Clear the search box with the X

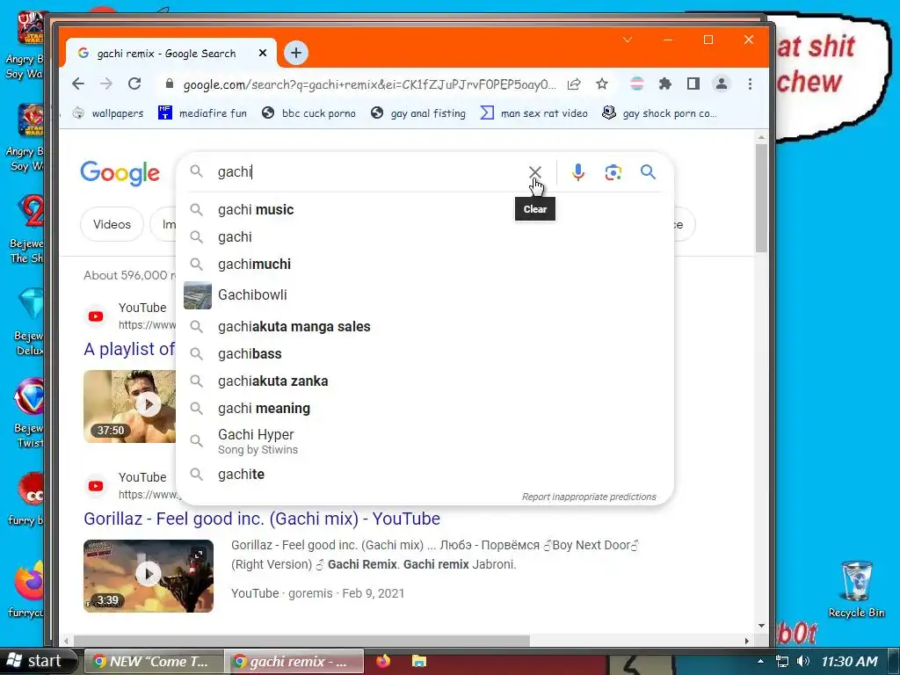(x=535, y=171)
